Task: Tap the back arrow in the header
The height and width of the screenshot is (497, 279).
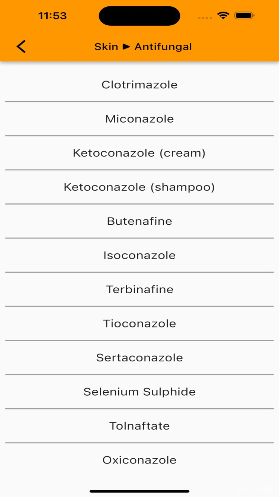Action: pos(21,46)
